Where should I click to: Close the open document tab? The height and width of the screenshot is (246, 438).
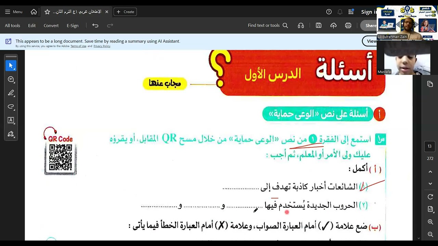[106, 12]
